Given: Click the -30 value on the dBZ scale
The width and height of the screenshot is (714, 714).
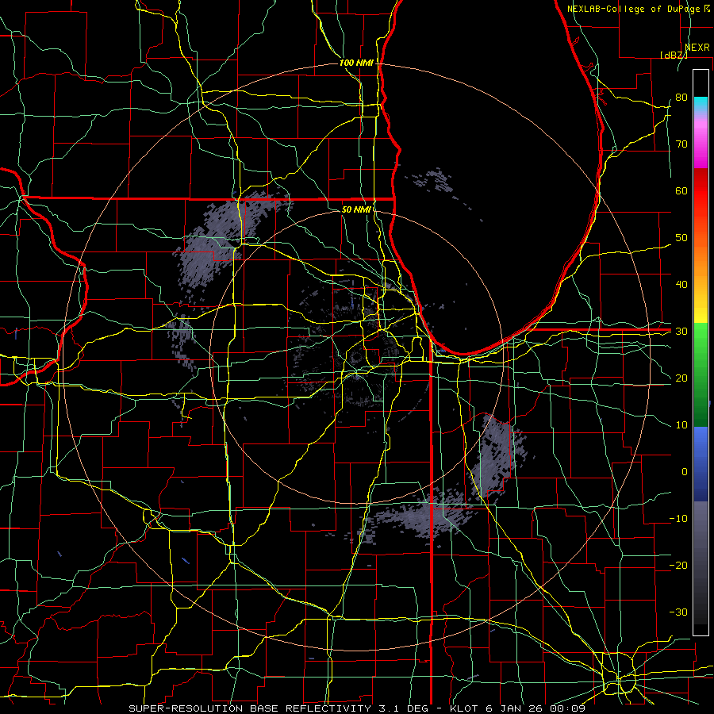Looking at the screenshot, I should 678,612.
